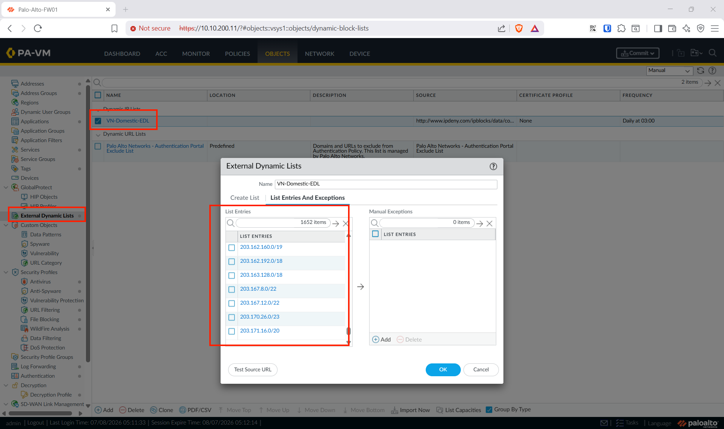Collapse the Decryption tree node

(x=6, y=385)
